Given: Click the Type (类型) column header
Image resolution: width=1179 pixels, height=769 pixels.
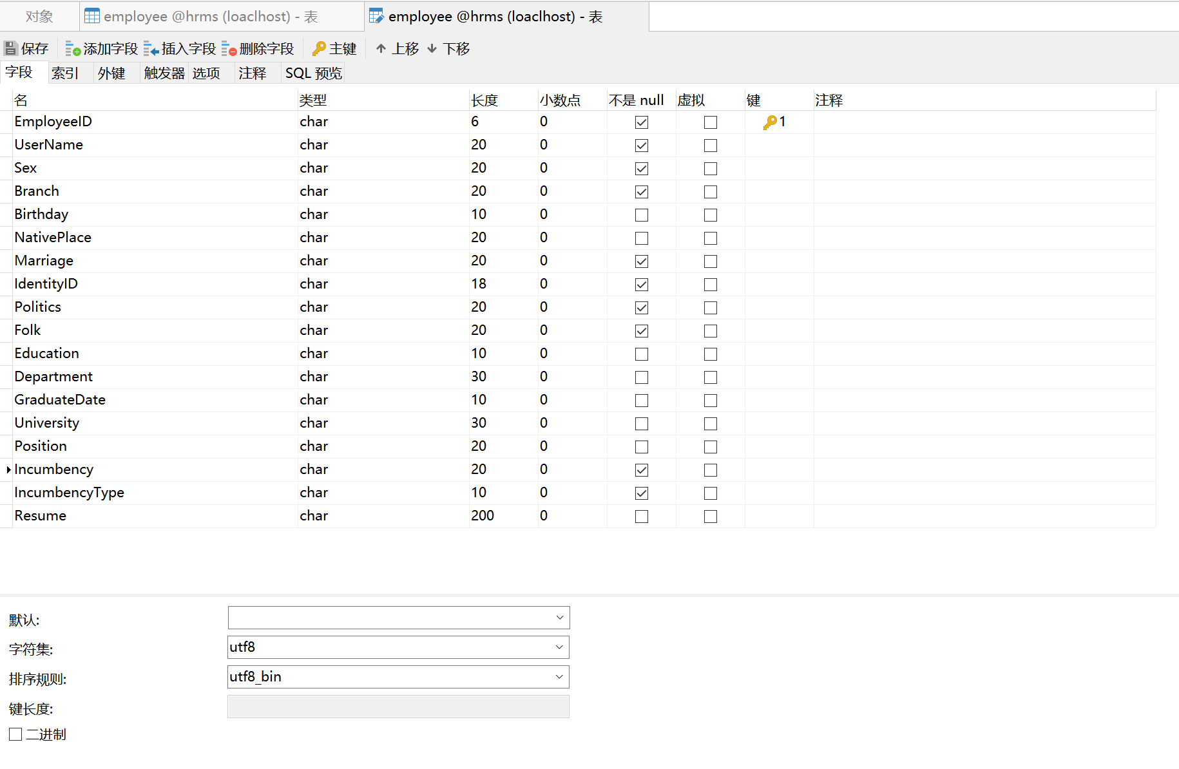Looking at the screenshot, I should 383,100.
